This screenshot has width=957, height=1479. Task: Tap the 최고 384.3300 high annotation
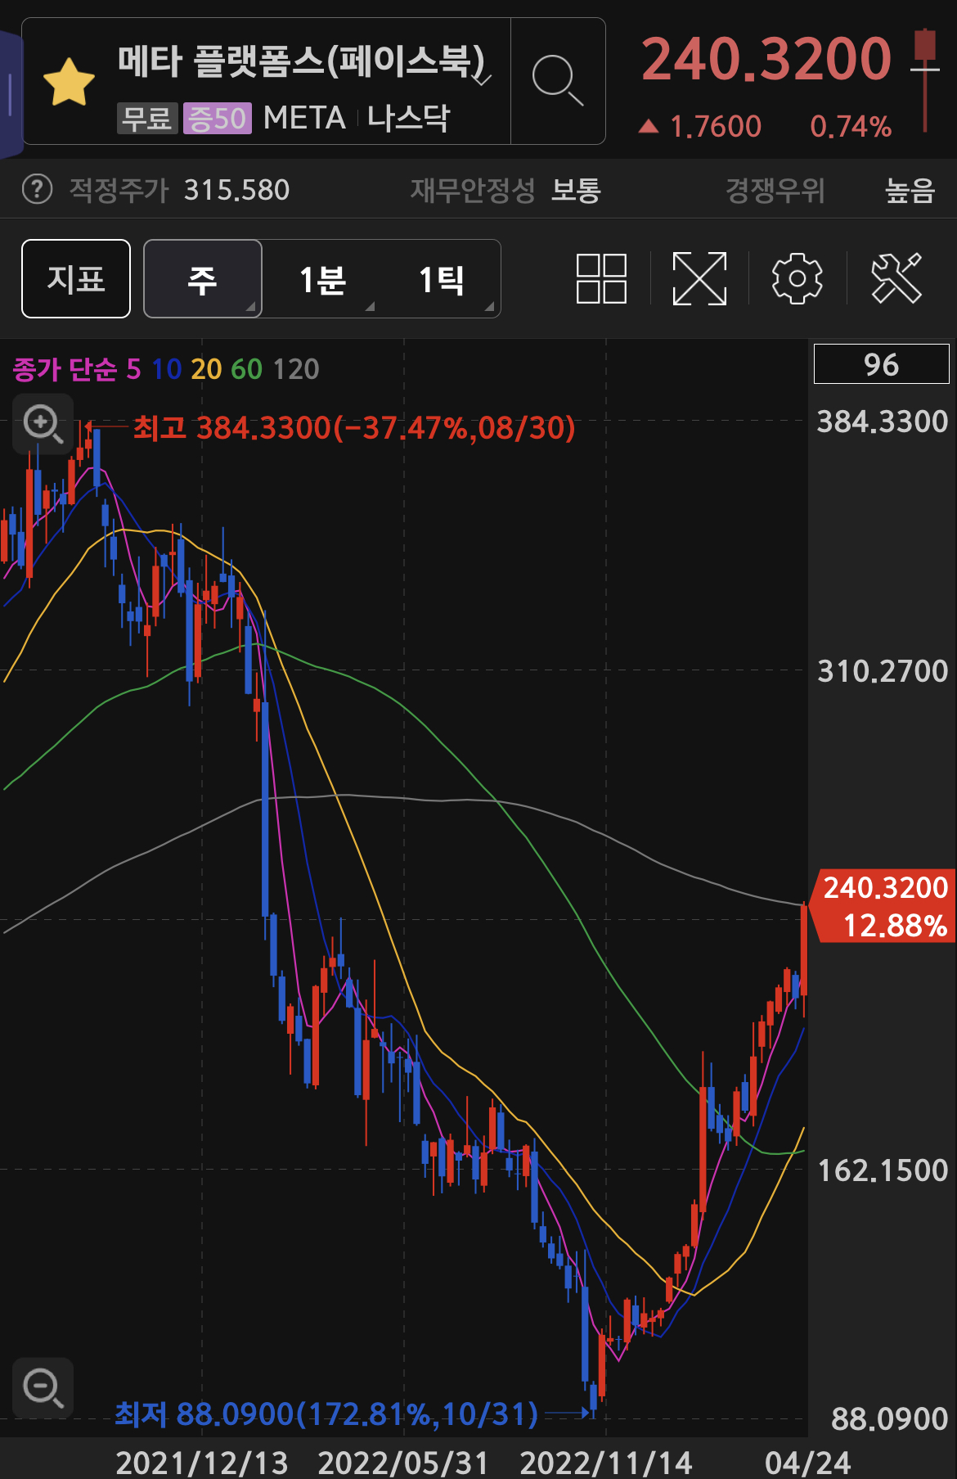click(x=354, y=427)
